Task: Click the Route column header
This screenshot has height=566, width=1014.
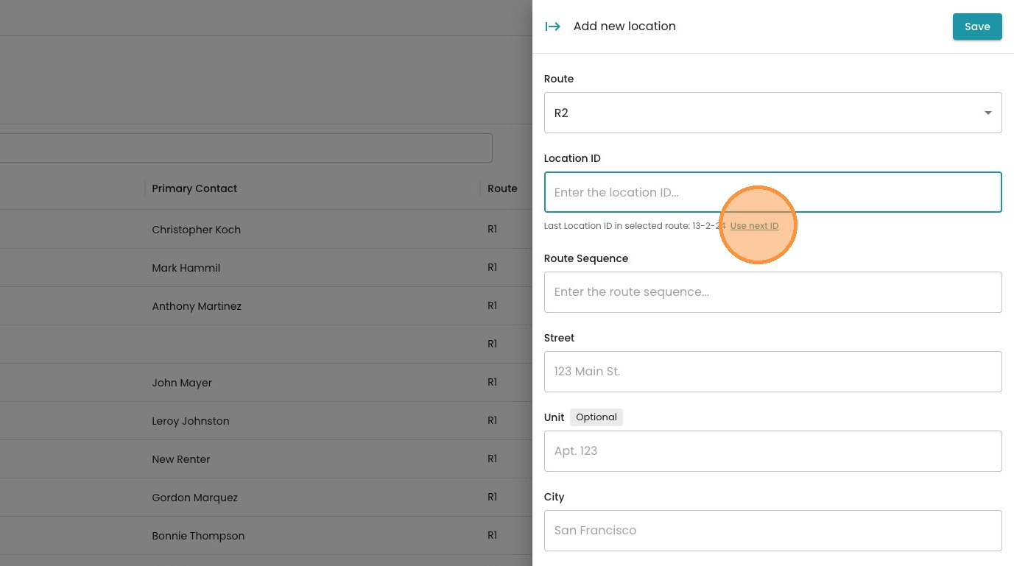Action: click(x=502, y=188)
